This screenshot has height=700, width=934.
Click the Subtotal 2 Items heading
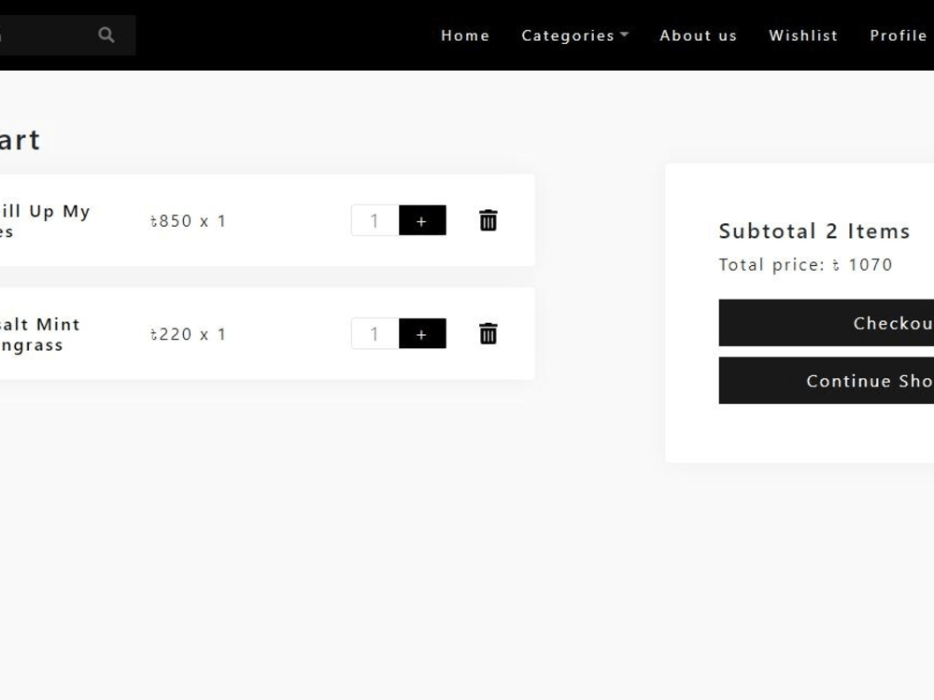[x=814, y=231]
